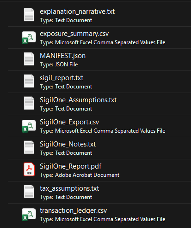This screenshot has height=228, width=191.
Task: Click the sigil_report.txt file name
Action: point(62,78)
